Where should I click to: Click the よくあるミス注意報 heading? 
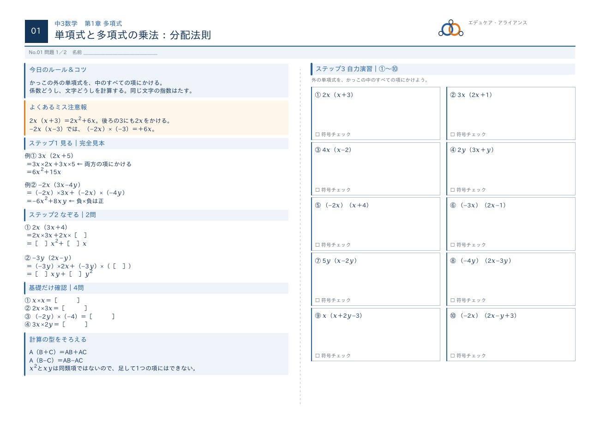[x=58, y=107]
